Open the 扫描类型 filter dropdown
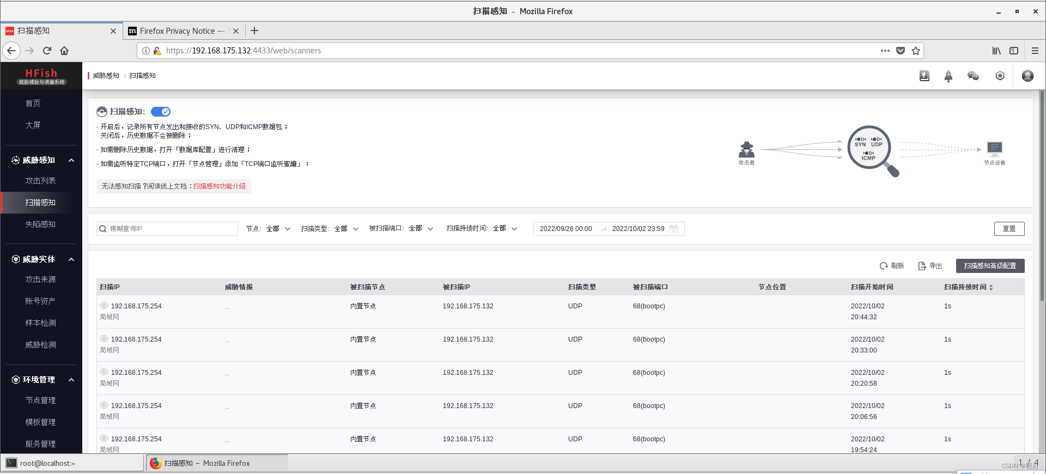This screenshot has height=474, width=1046. pos(346,229)
